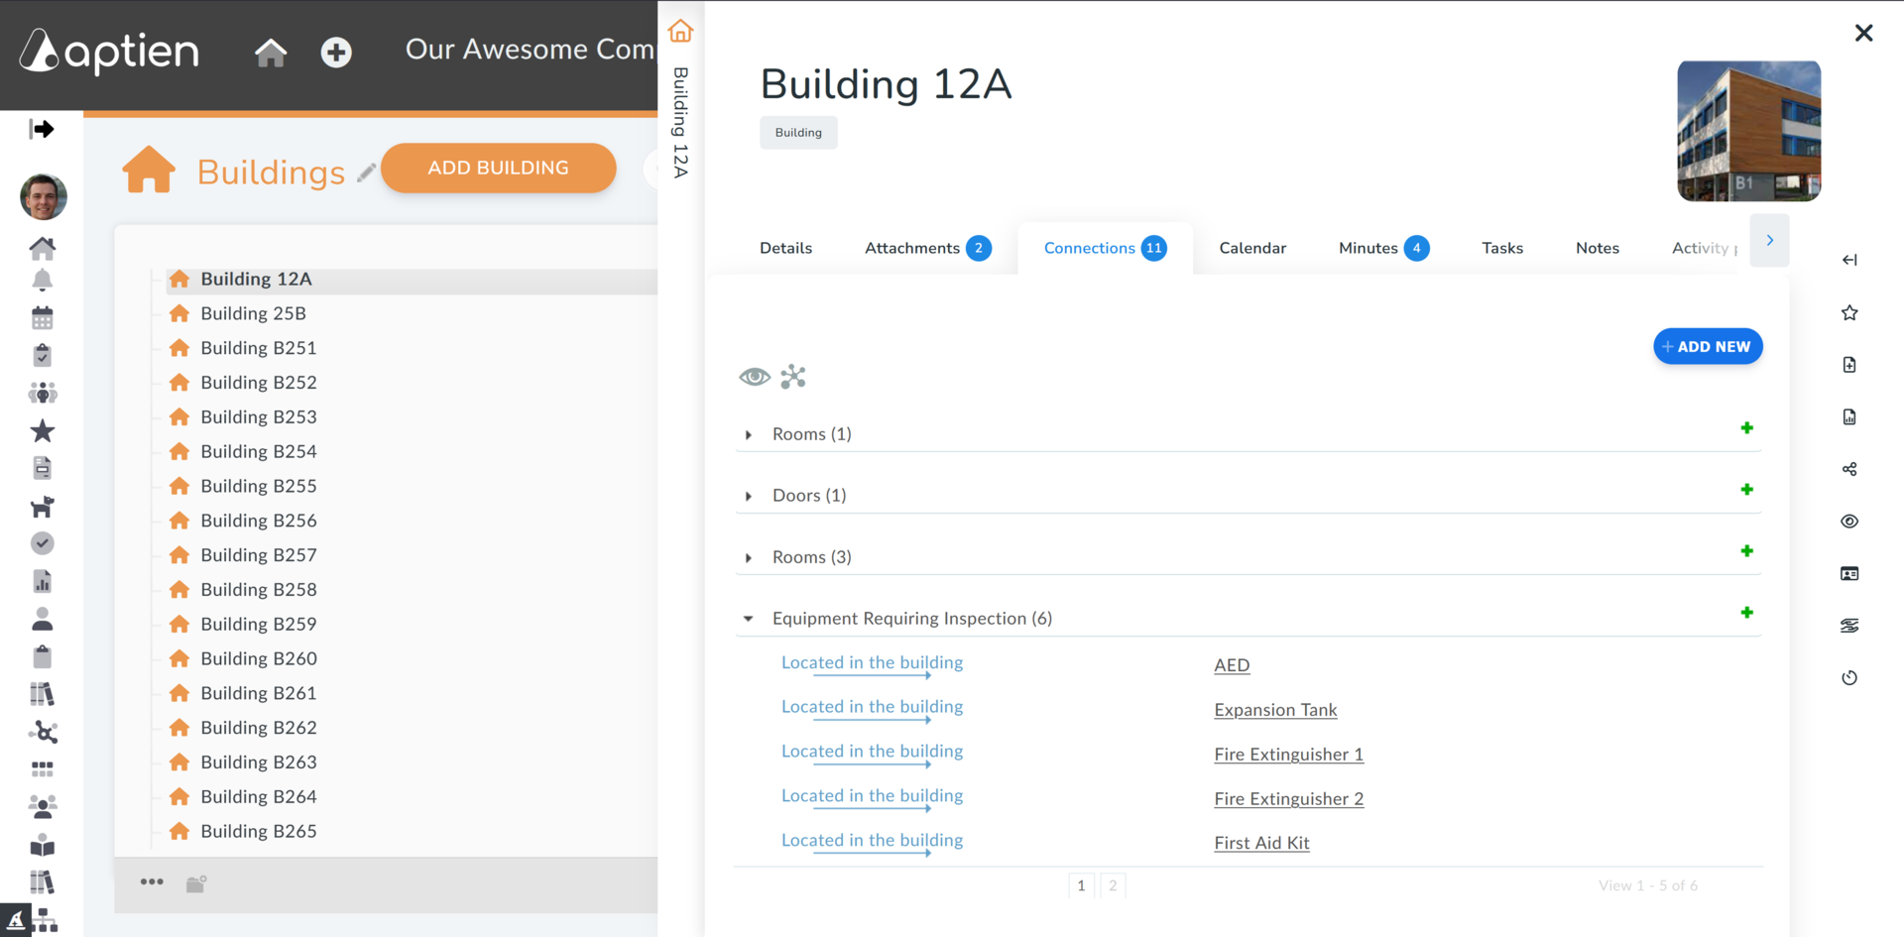Select Building 25B in list
The width and height of the screenshot is (1904, 937).
pyautogui.click(x=253, y=313)
